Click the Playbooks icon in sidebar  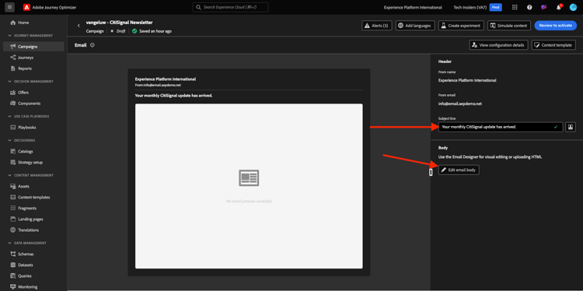pos(13,128)
